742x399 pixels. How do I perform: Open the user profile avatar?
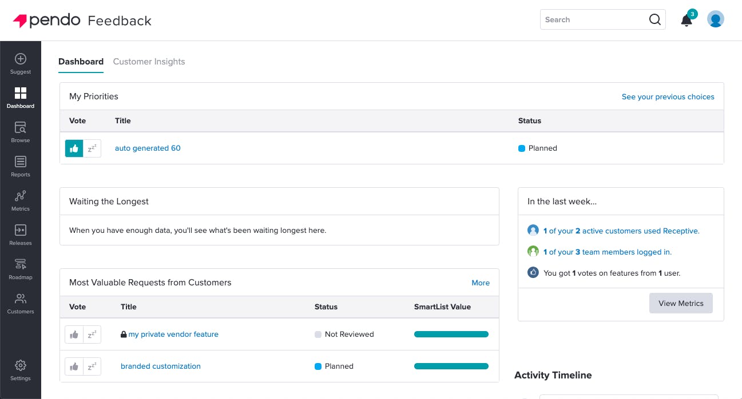coord(716,19)
